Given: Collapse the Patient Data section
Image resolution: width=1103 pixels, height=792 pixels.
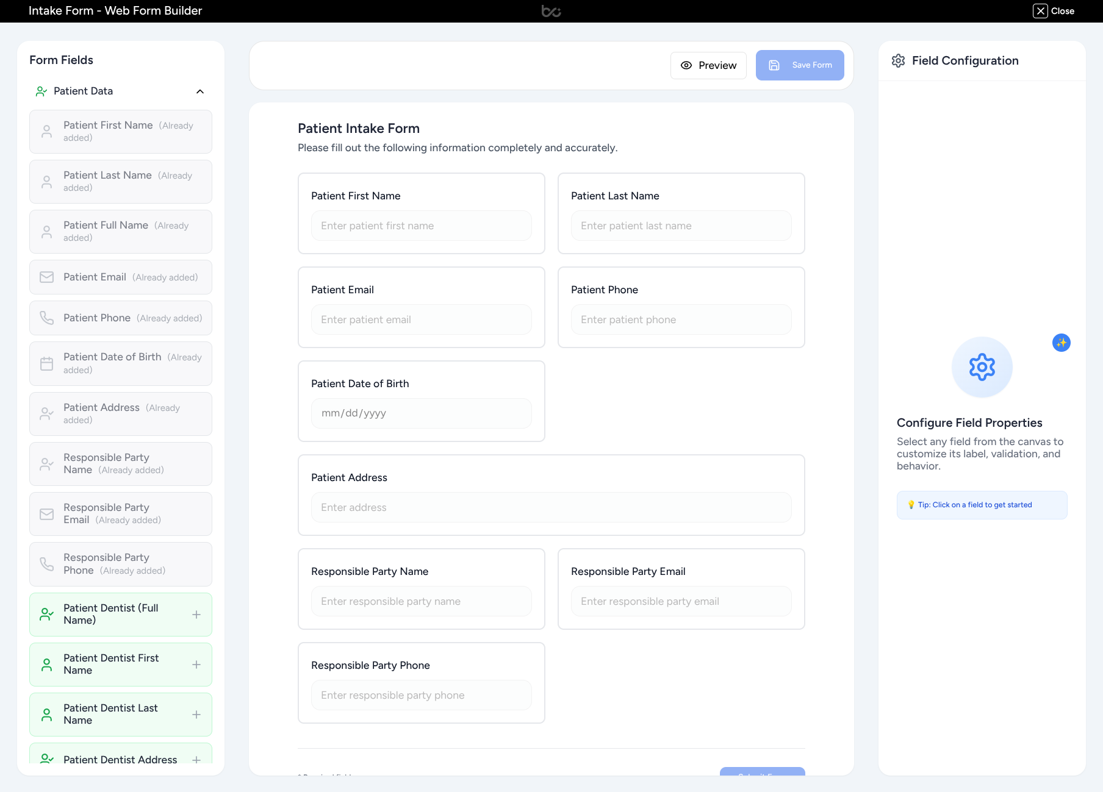Looking at the screenshot, I should [x=199, y=91].
